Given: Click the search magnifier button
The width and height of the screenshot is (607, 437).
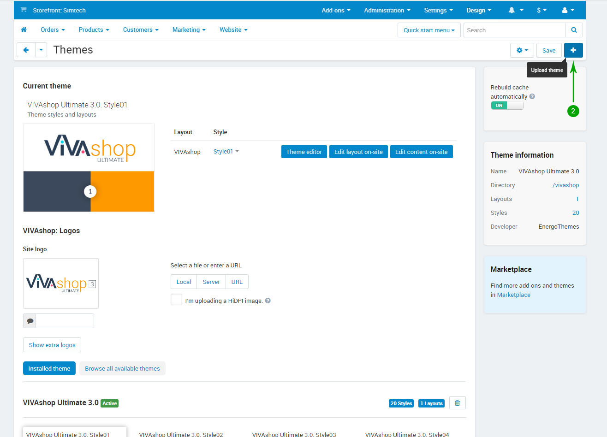Looking at the screenshot, I should (x=574, y=30).
